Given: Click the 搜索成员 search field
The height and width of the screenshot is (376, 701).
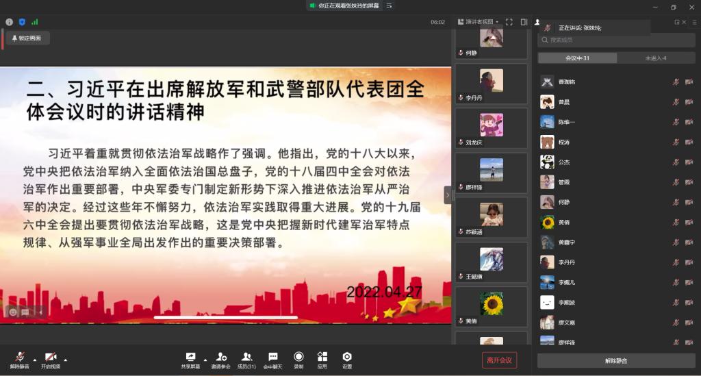Looking at the screenshot, I should (x=616, y=40).
